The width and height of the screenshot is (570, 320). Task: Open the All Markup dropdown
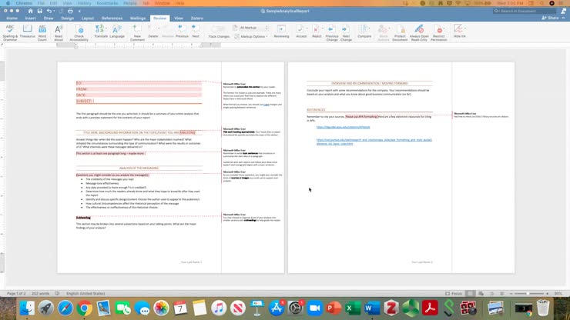tap(253, 28)
